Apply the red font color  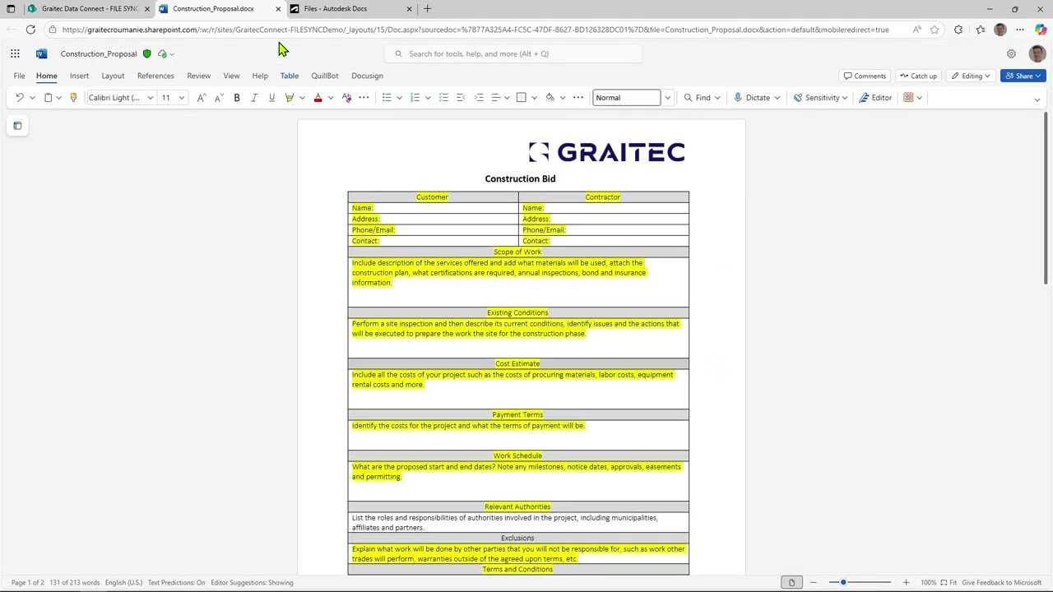tap(318, 98)
